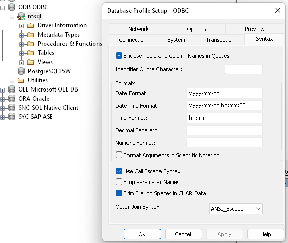
Task: Select the Tables folder icon
Action: click(x=30, y=53)
